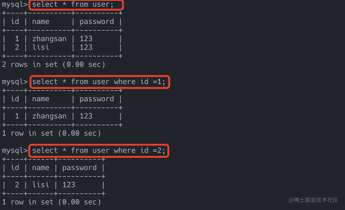Click the mysql> prompt before "select * from user;"
Viewport: 345px width, 210px height.
[15, 5]
